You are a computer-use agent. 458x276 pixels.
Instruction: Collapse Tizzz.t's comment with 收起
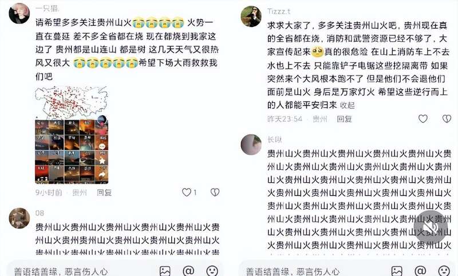[348, 105]
